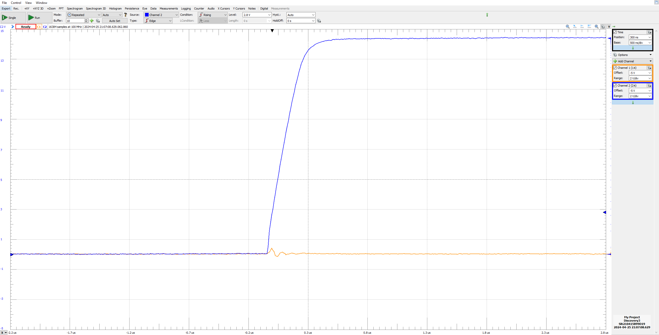Open Channel 1 settings gear
Image resolution: width=659 pixels, height=335 pixels.
(x=649, y=68)
